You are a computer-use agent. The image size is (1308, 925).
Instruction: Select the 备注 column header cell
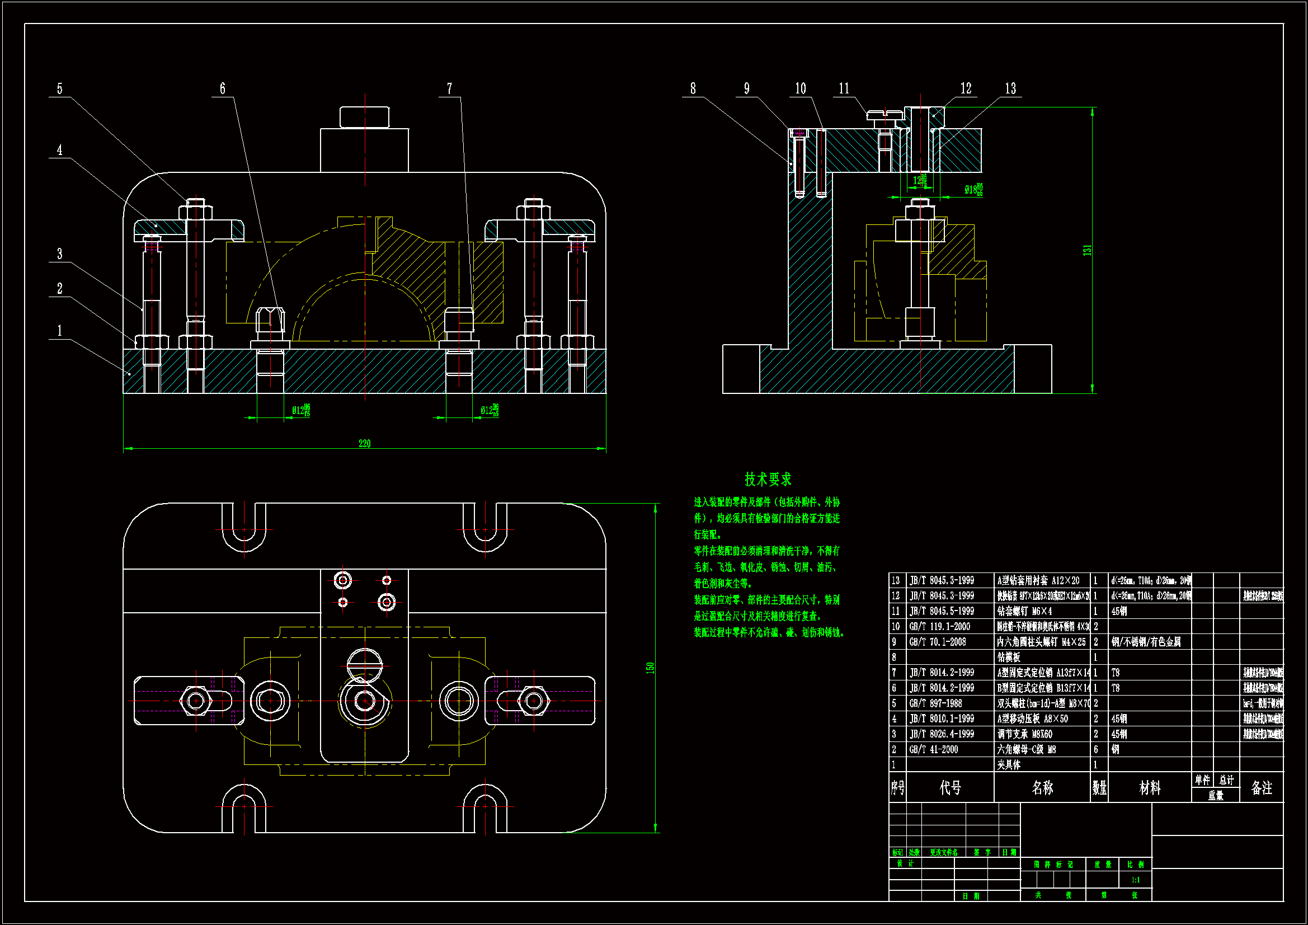pyautogui.click(x=1261, y=788)
